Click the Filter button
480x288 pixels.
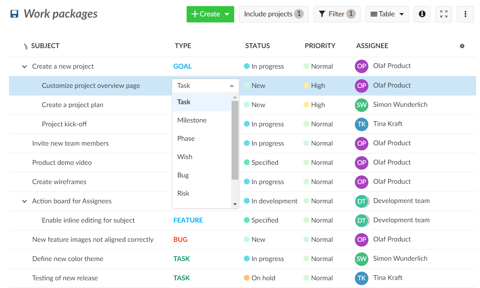(x=337, y=14)
